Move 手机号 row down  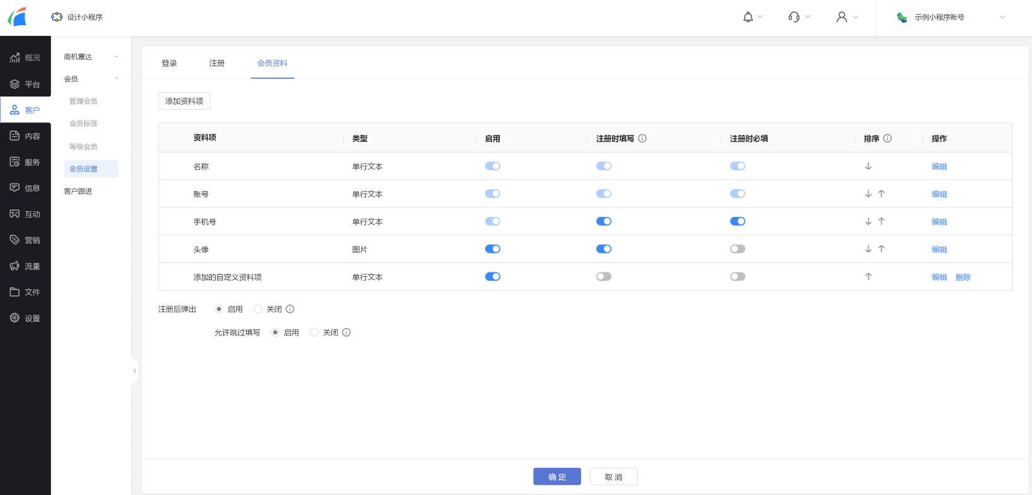pyautogui.click(x=868, y=221)
